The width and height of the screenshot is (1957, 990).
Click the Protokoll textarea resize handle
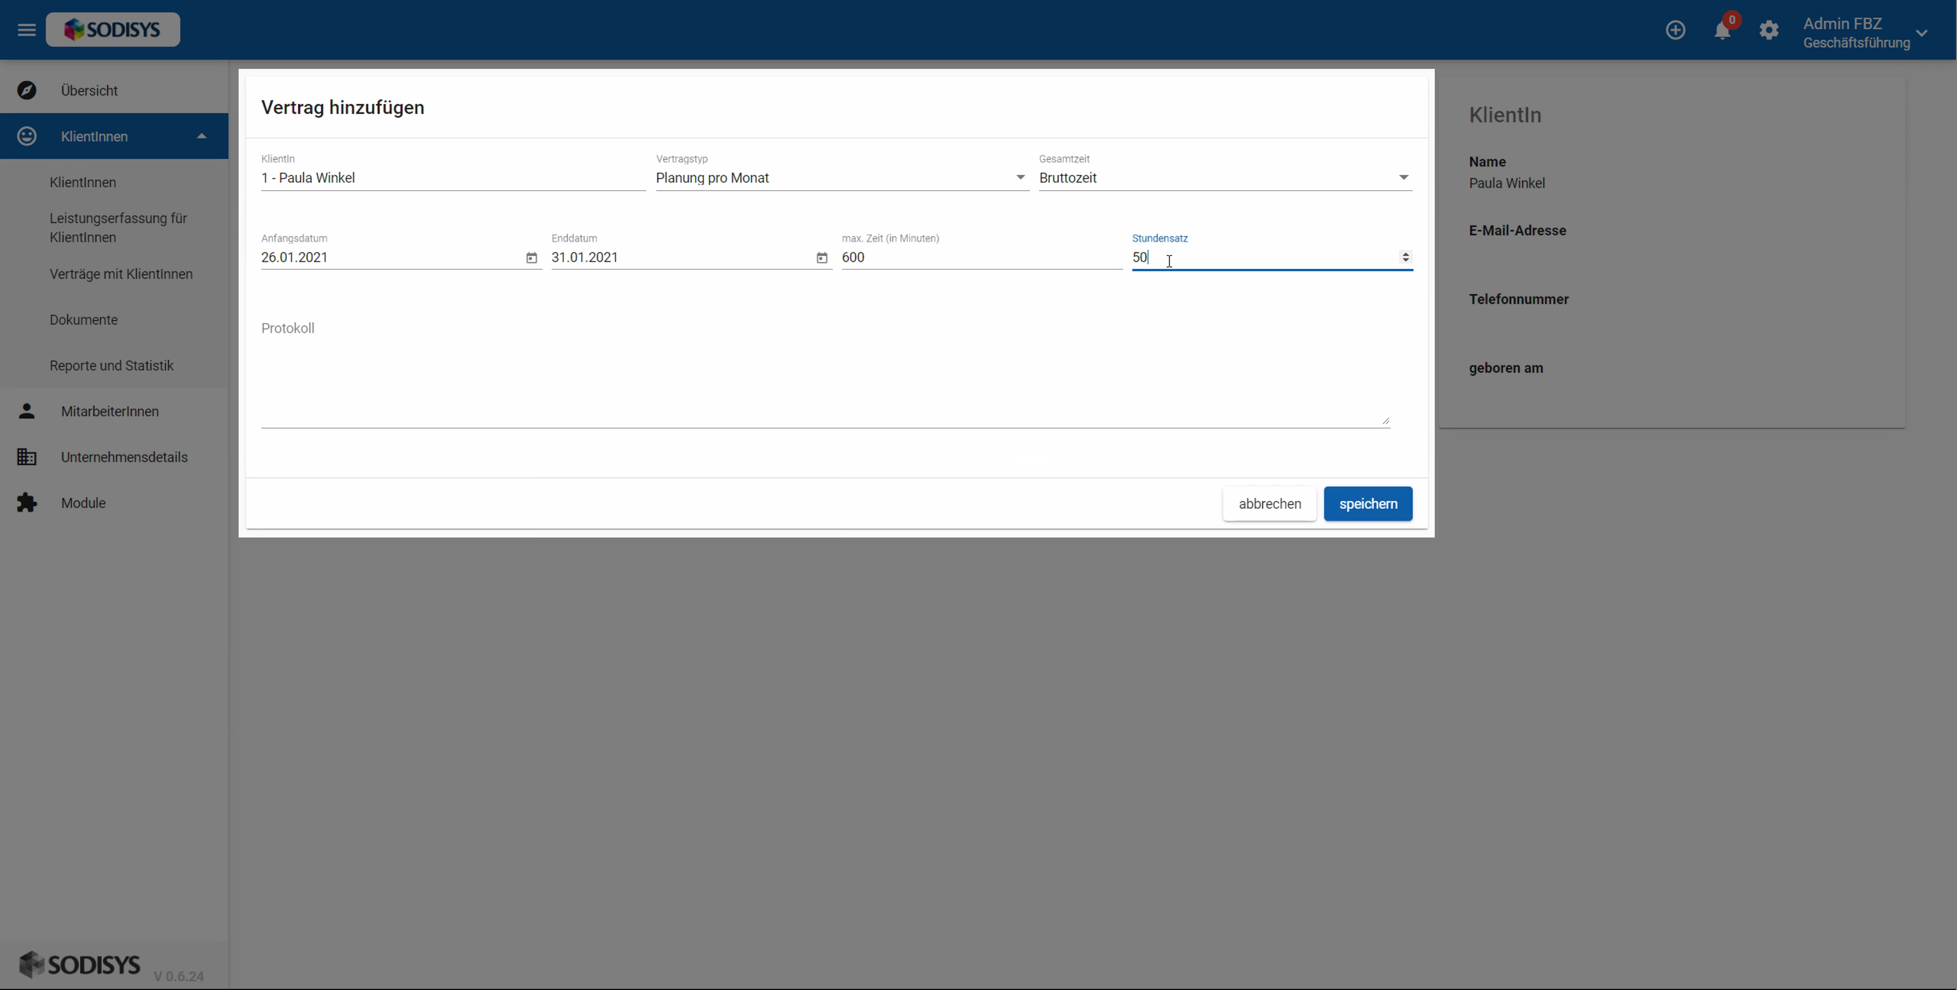point(1386,421)
